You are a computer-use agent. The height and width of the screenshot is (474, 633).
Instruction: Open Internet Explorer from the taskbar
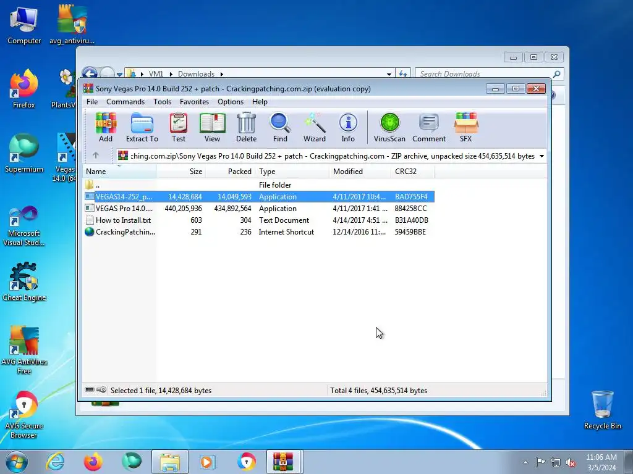tap(55, 462)
